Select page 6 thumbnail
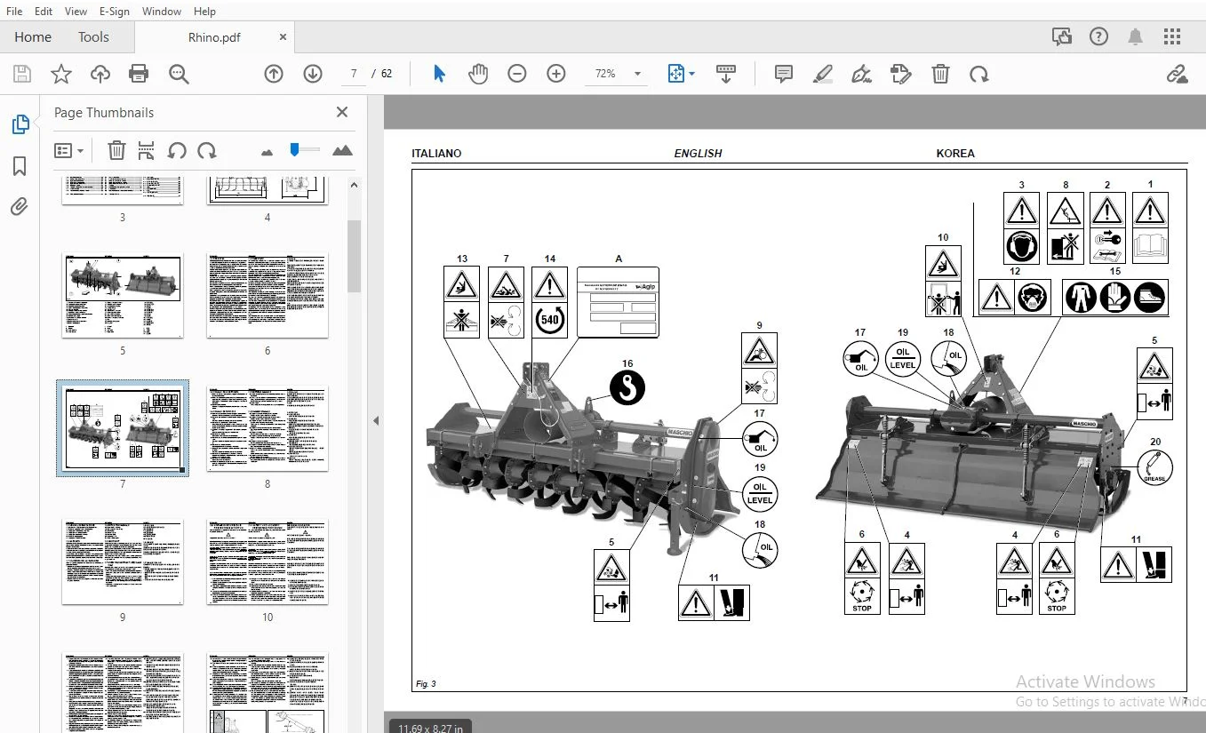1206x733 pixels. pos(268,297)
